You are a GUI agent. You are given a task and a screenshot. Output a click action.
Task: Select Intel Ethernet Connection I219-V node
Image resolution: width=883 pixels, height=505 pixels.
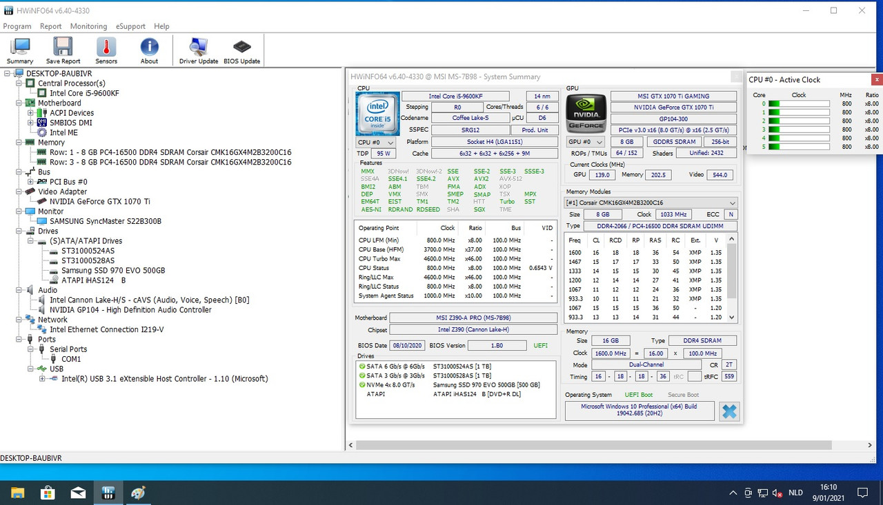[x=107, y=329]
